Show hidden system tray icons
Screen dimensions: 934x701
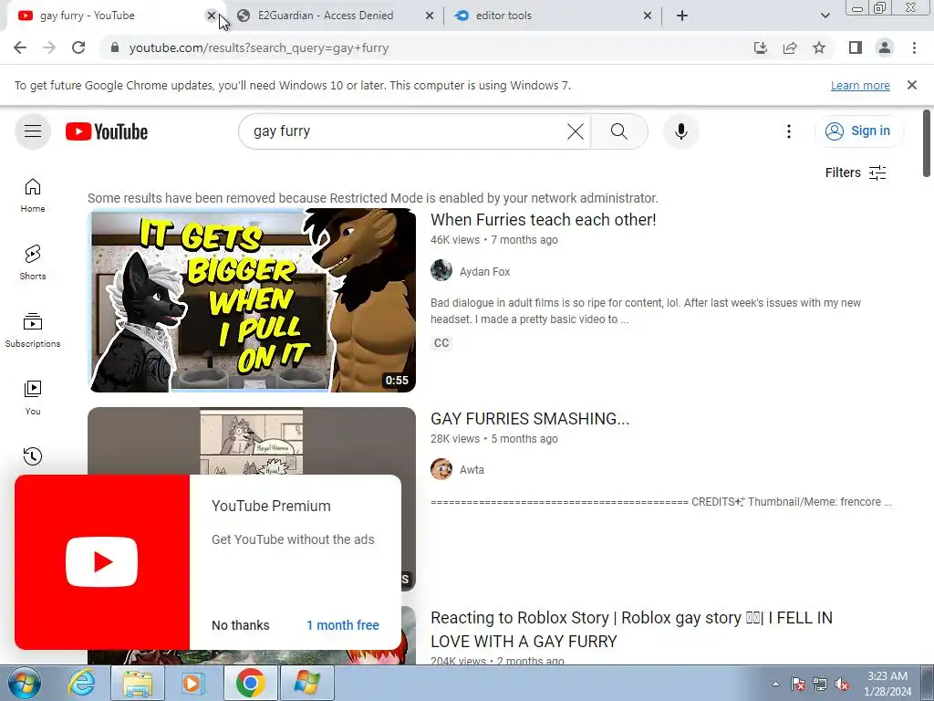pyautogui.click(x=775, y=685)
